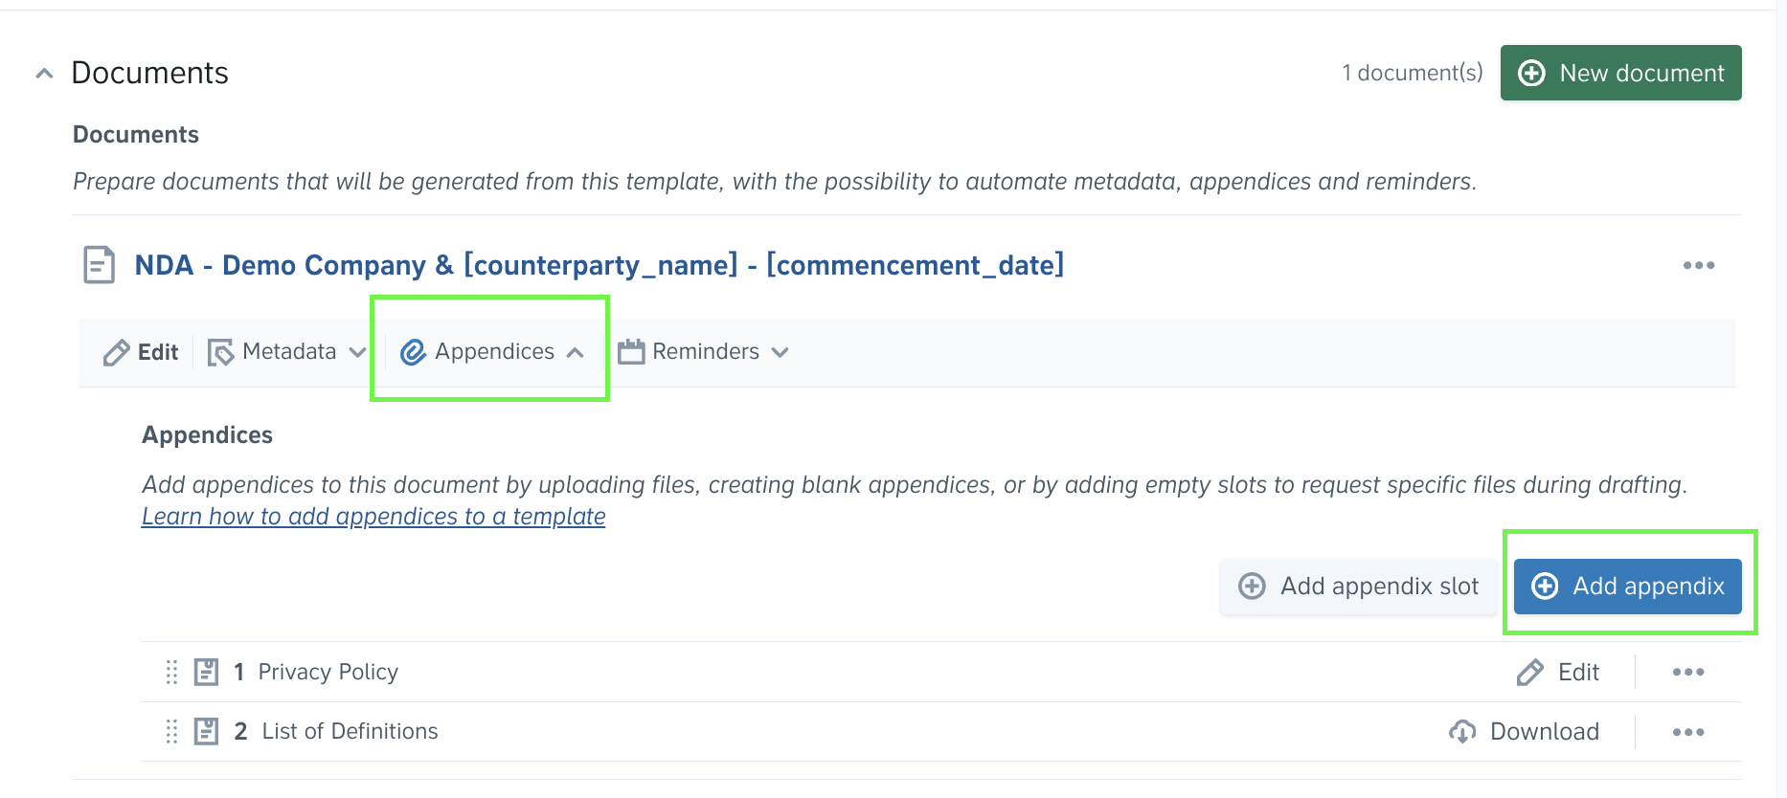The height and width of the screenshot is (798, 1787).
Task: Edit the Privacy Policy appendix
Action: click(1558, 673)
